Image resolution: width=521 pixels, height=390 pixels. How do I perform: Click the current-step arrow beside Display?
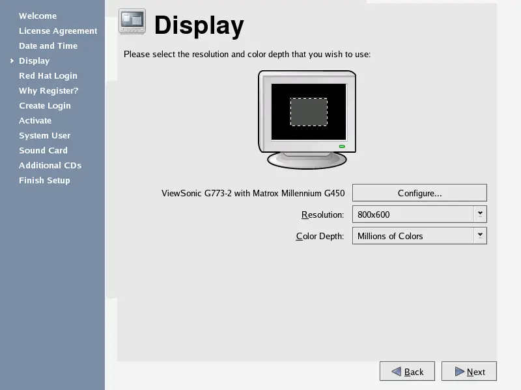tap(12, 61)
